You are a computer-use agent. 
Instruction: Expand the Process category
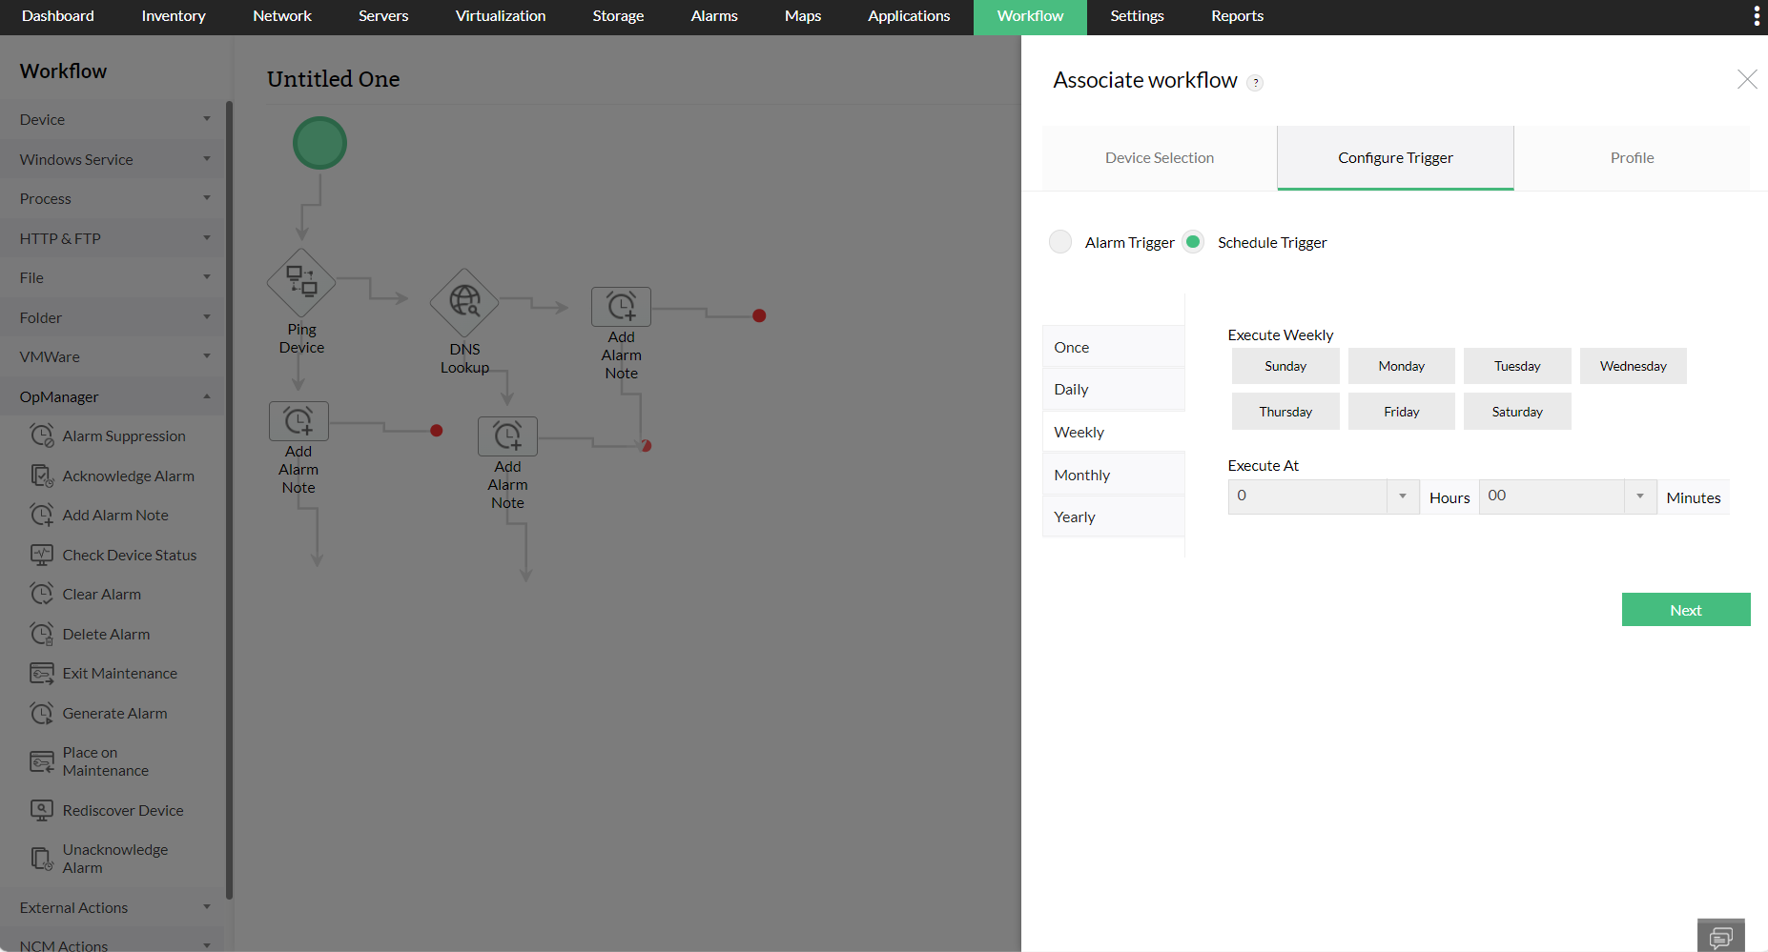pos(113,198)
